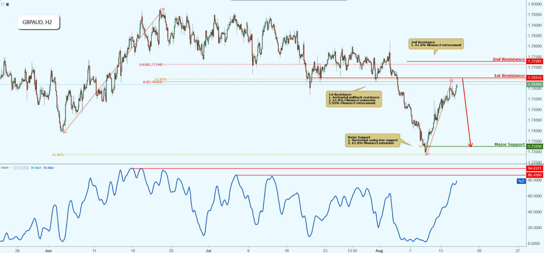Click the Stoch indicator name

(5, 168)
